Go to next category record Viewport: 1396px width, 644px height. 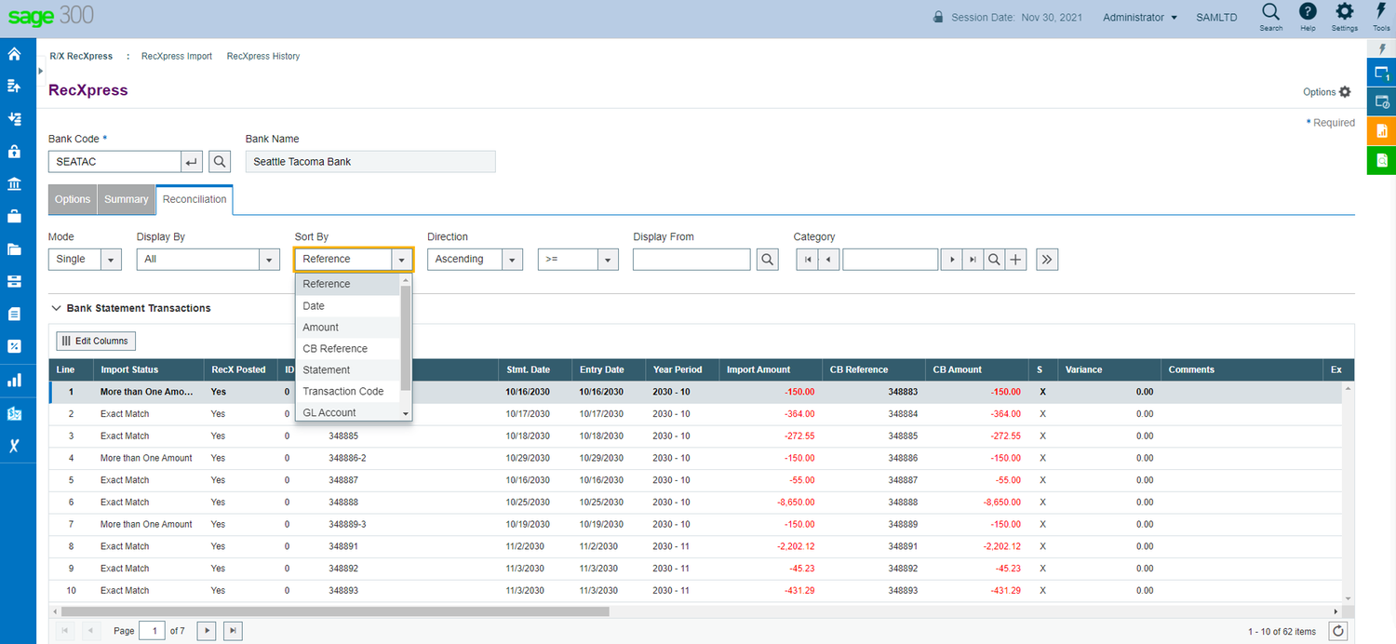(951, 260)
